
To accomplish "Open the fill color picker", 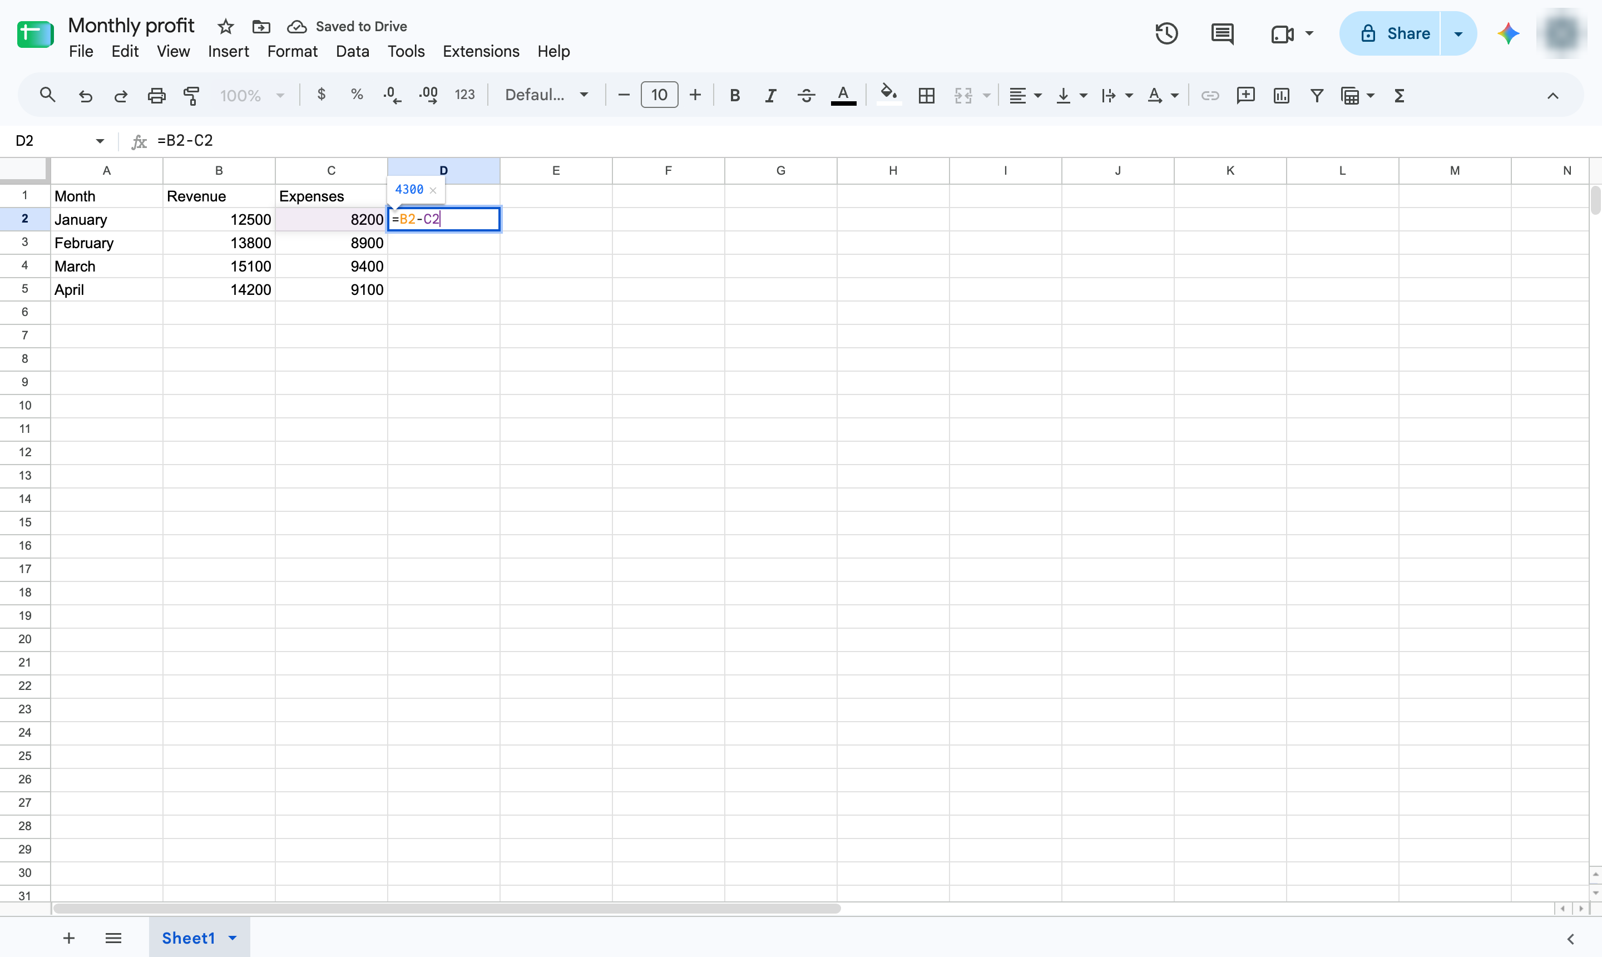I will (x=889, y=94).
